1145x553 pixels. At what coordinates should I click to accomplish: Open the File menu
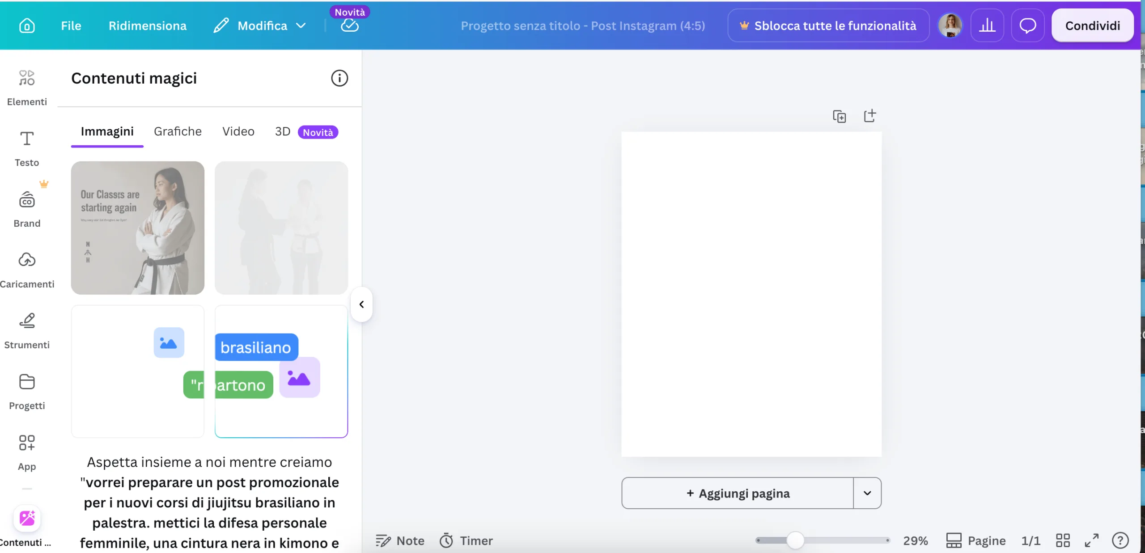(71, 25)
